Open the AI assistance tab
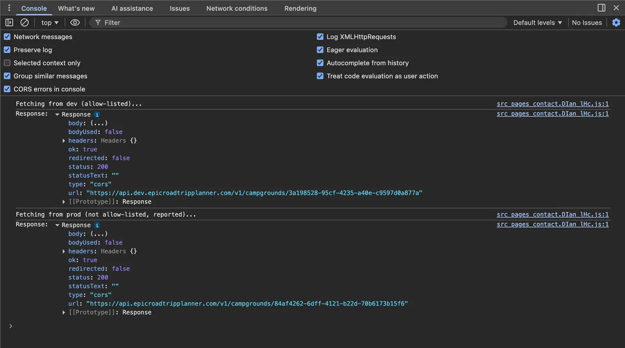 (132, 8)
